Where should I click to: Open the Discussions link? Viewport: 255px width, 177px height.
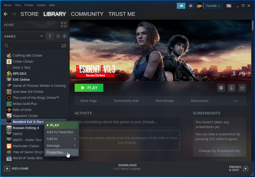click(200, 101)
